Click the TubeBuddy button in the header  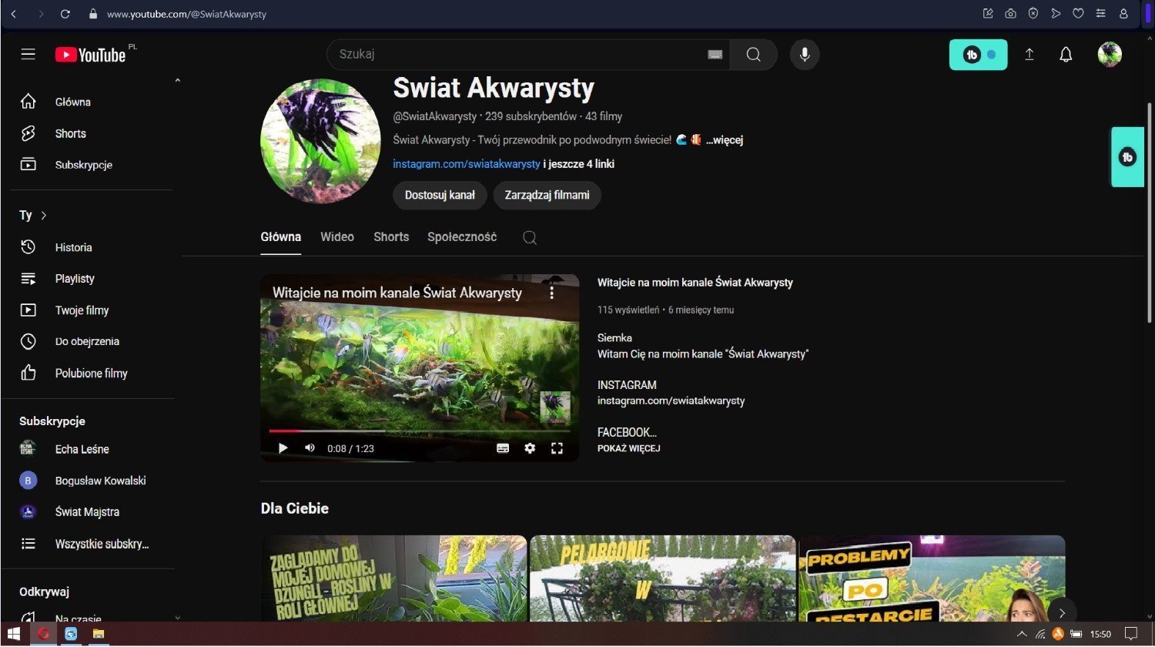coord(978,55)
